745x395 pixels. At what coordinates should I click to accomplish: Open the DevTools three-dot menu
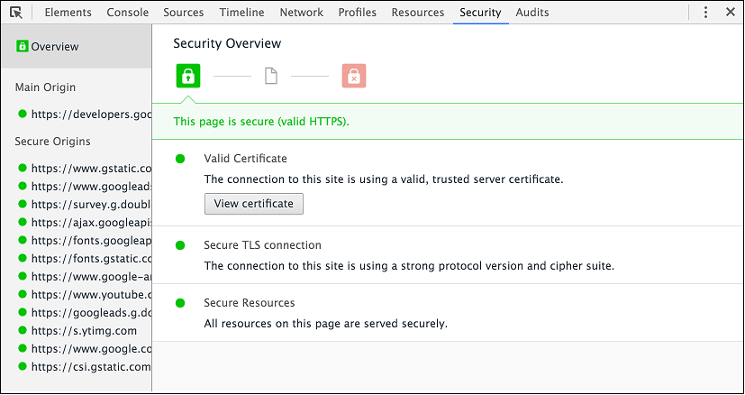point(704,13)
